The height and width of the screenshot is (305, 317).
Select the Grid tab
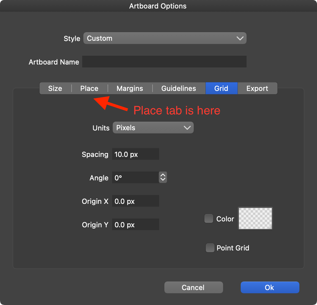click(221, 89)
